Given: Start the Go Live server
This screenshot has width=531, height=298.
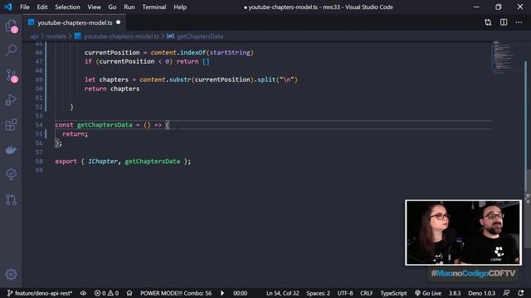Looking at the screenshot, I should [428, 293].
